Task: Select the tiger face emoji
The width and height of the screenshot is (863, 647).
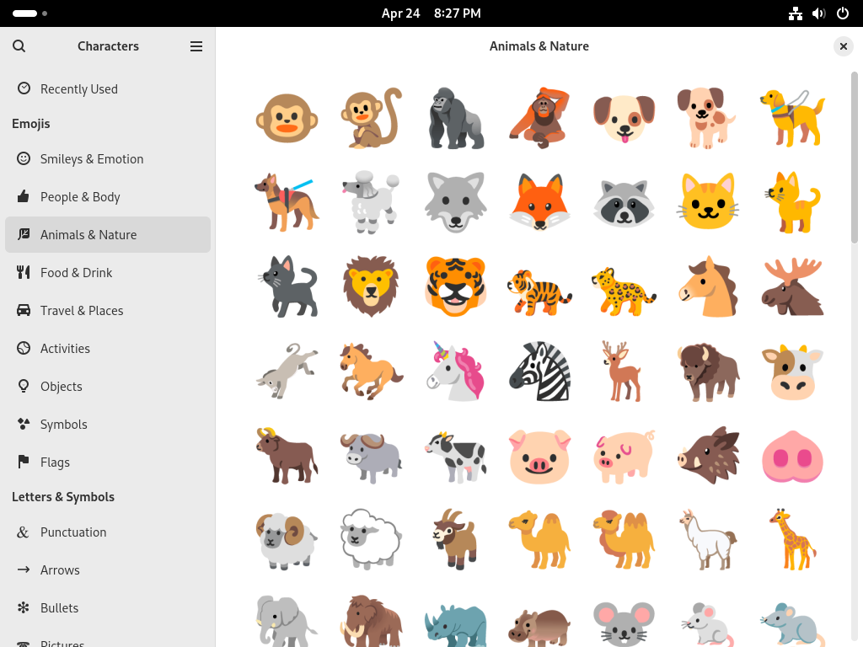Action: [456, 286]
